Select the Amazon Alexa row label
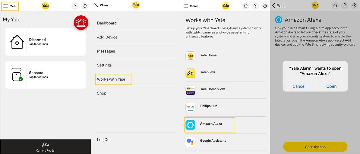Image resolution: width=360 pixels, height=154 pixels. 211,124
